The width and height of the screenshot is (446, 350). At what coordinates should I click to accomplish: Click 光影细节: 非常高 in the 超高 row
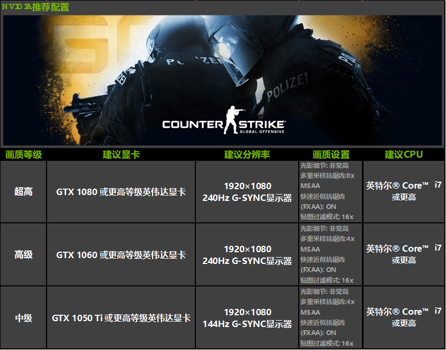(x=324, y=166)
